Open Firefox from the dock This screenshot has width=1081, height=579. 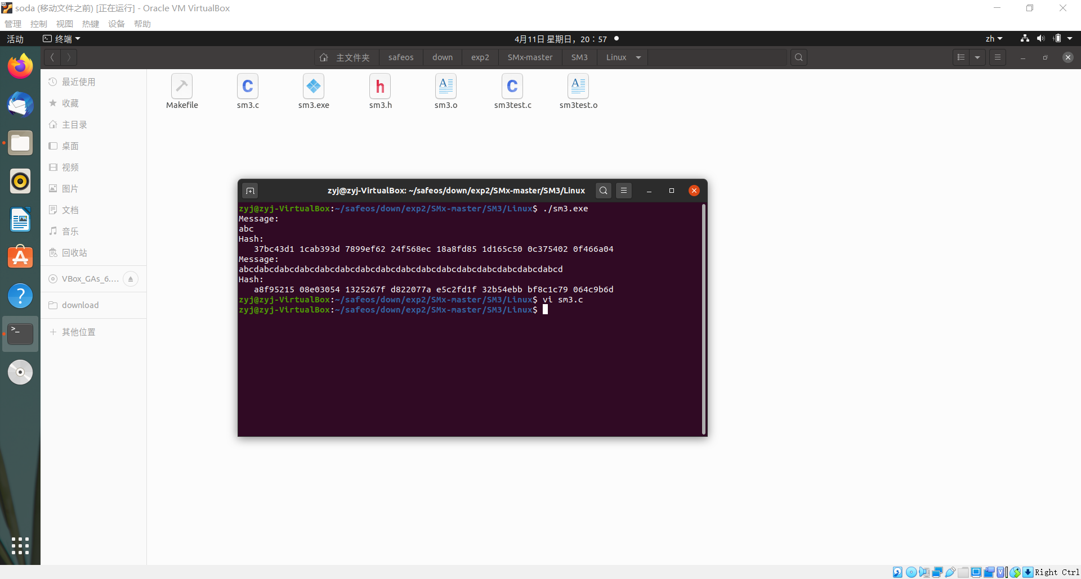click(x=20, y=66)
